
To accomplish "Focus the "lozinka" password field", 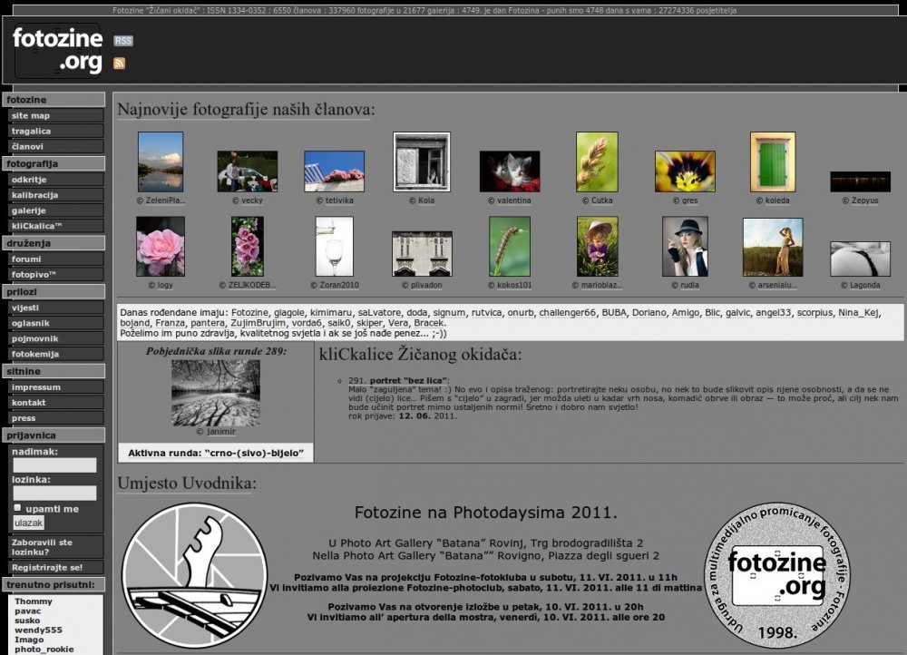I will (x=54, y=493).
